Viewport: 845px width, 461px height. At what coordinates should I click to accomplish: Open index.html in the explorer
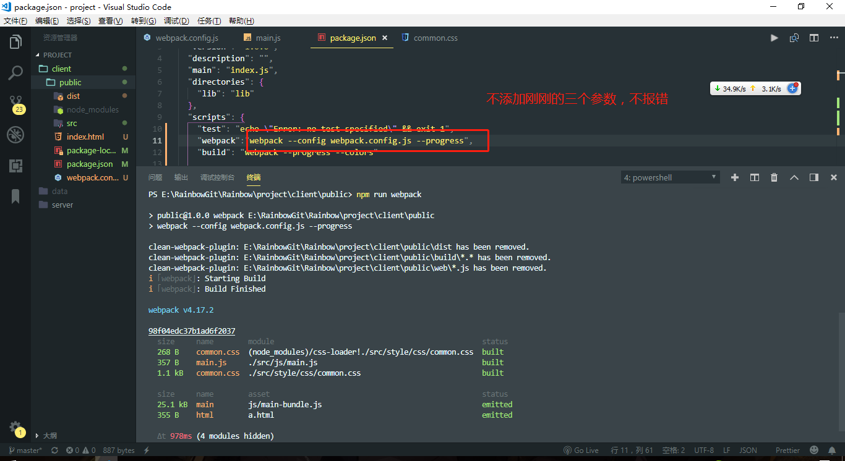pyautogui.click(x=84, y=137)
